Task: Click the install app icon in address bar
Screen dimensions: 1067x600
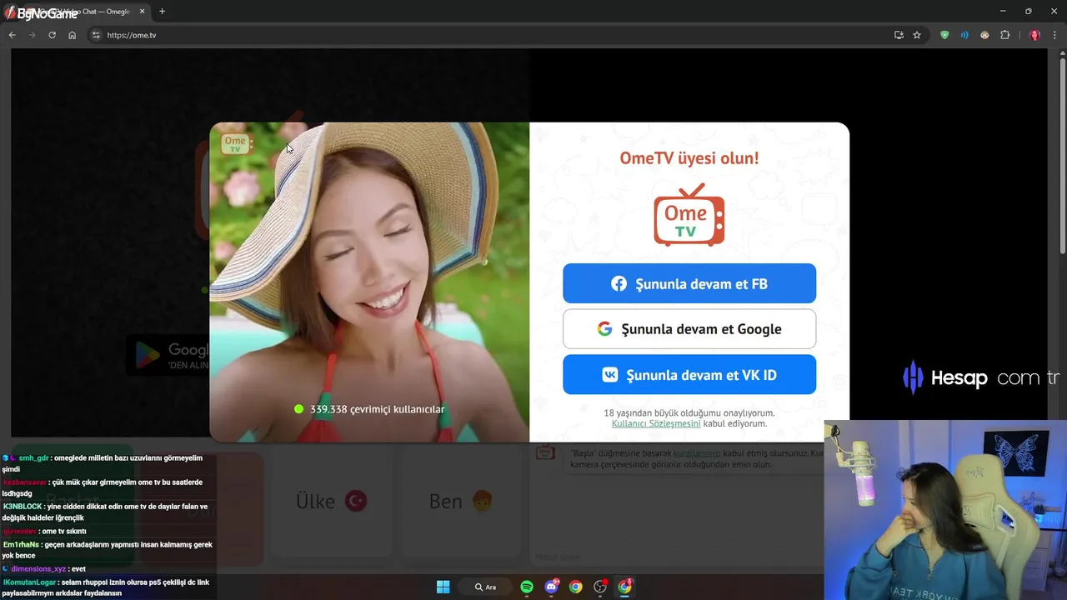Action: tap(899, 35)
